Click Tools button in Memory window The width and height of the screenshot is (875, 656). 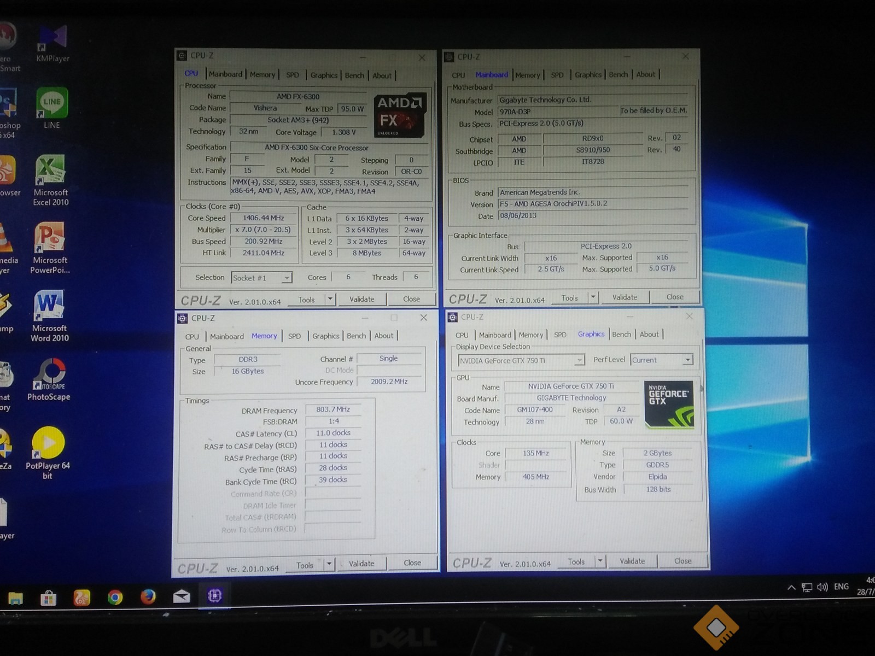(x=305, y=565)
